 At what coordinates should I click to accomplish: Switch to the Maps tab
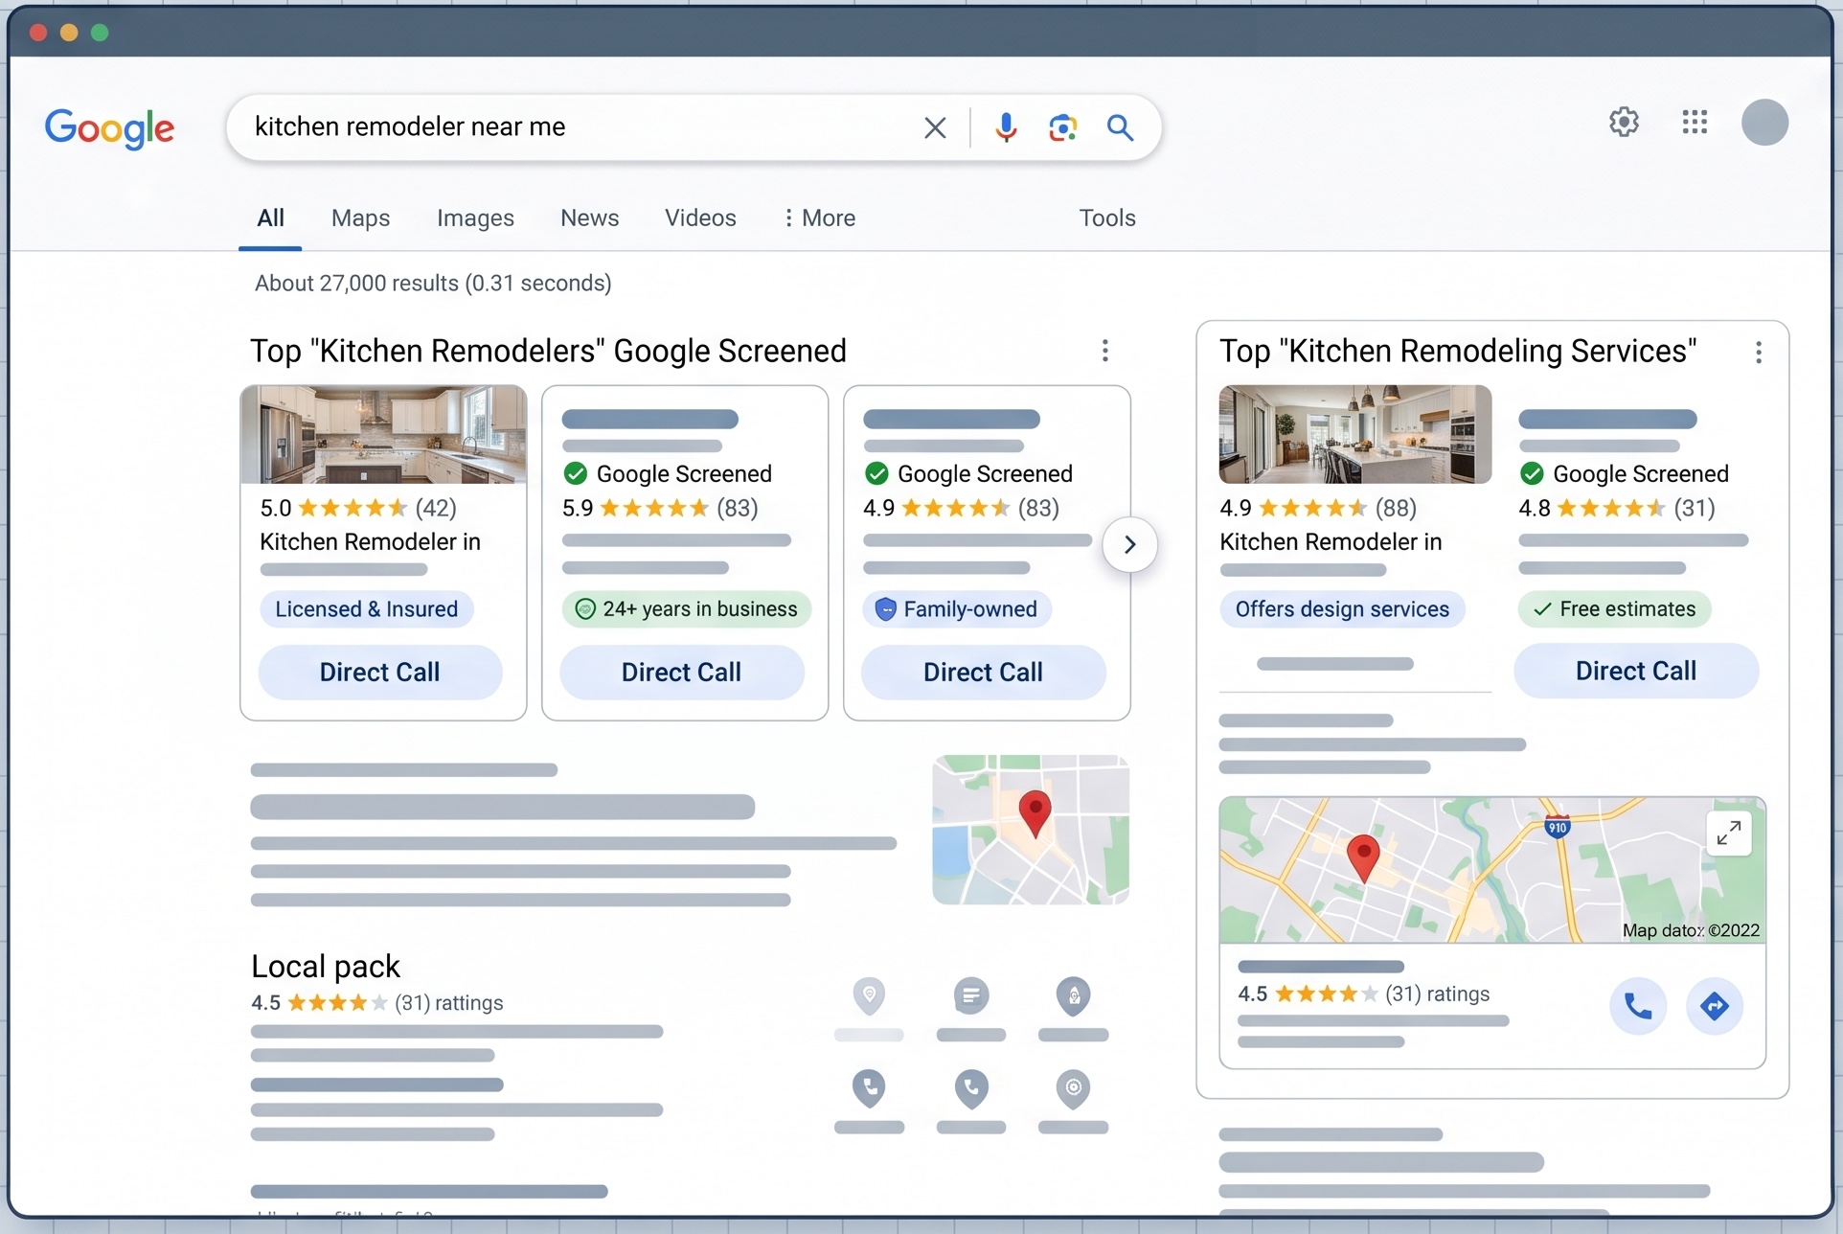(360, 217)
